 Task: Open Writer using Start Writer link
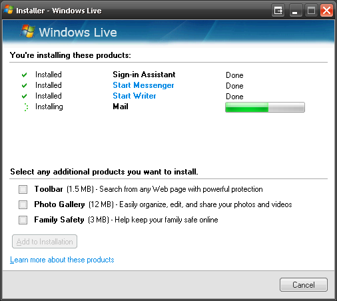pyautogui.click(x=135, y=96)
